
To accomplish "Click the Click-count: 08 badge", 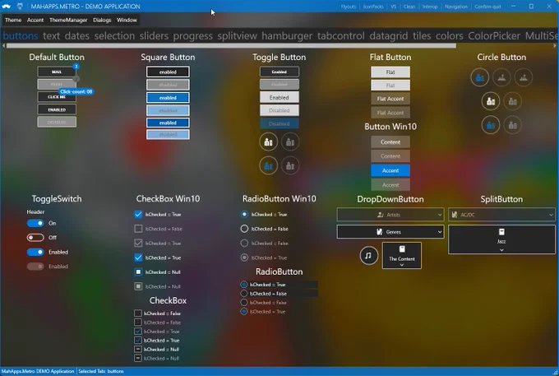I will tap(76, 91).
